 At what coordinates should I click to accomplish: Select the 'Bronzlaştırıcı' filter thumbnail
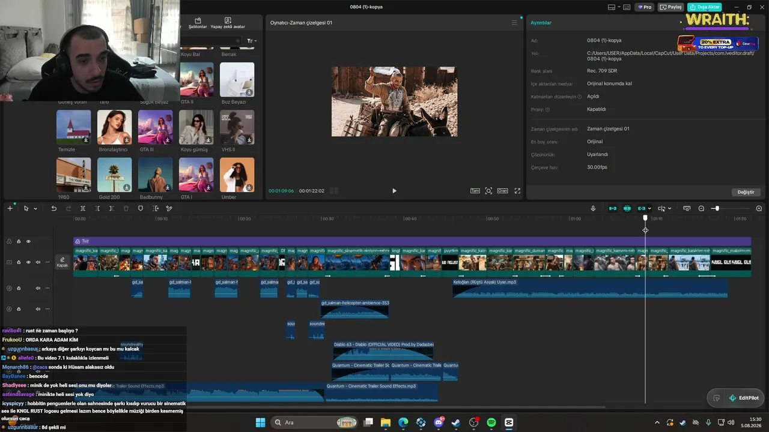(x=114, y=127)
